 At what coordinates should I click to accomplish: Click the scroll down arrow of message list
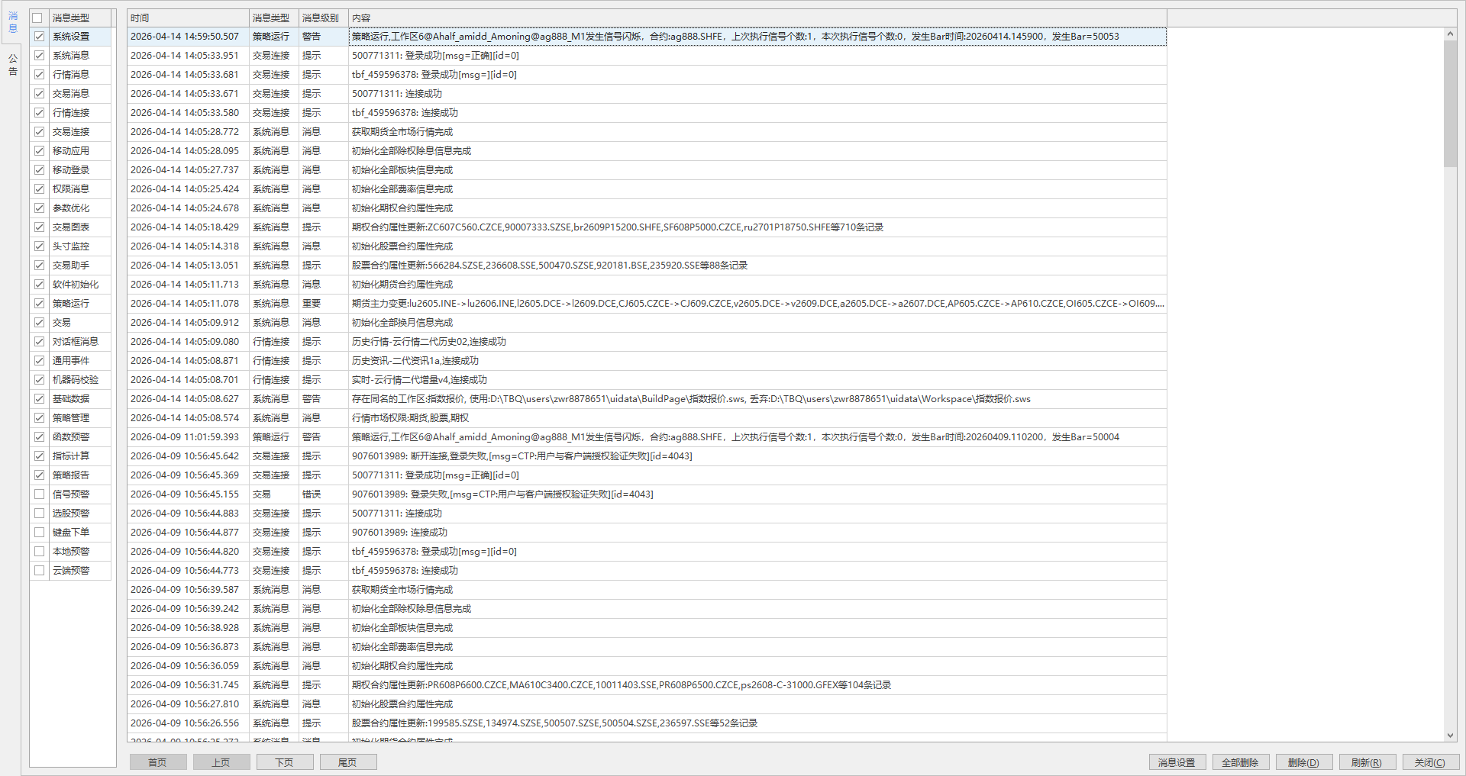1450,736
